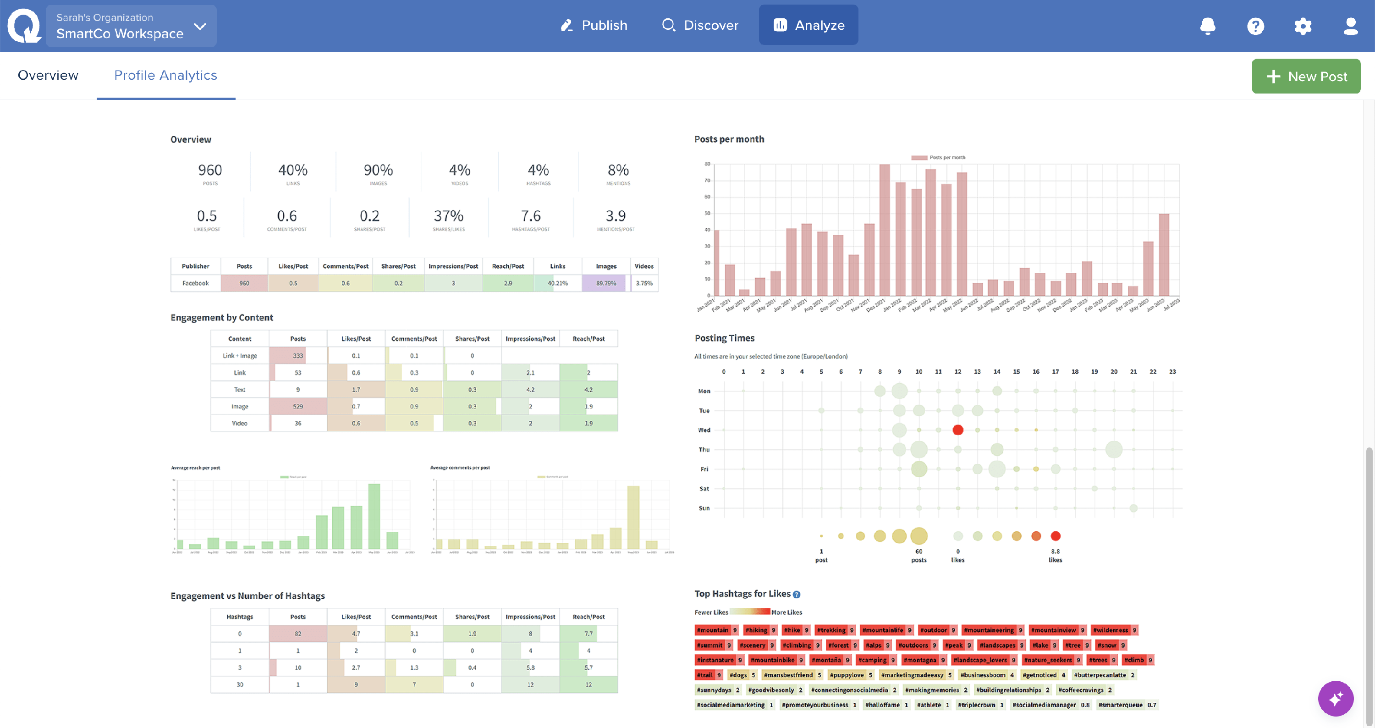Click the red Wednesday 12 o'clock posting dot
1375x728 pixels.
point(957,430)
